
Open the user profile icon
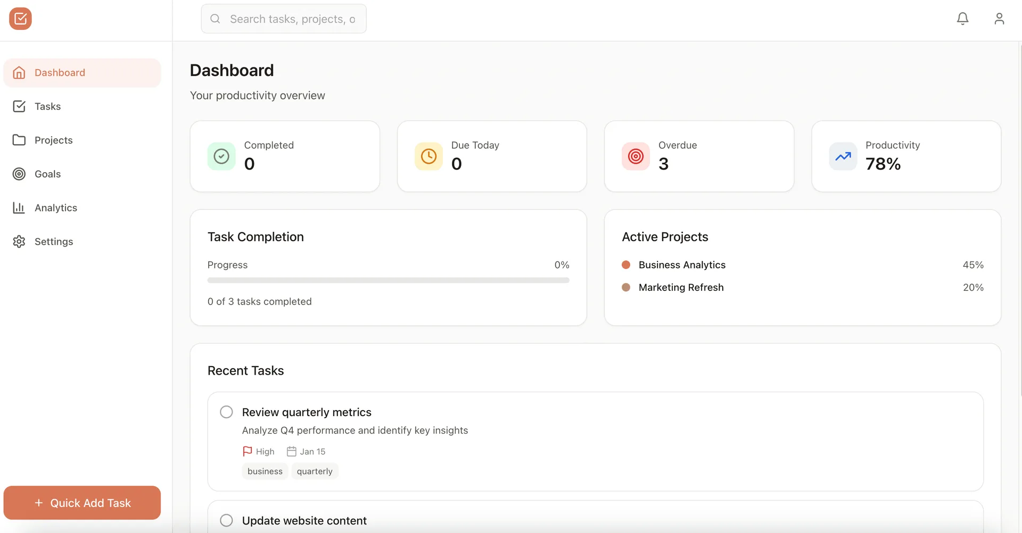pos(999,19)
